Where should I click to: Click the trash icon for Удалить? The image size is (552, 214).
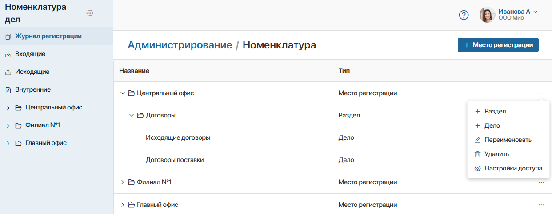(x=477, y=154)
